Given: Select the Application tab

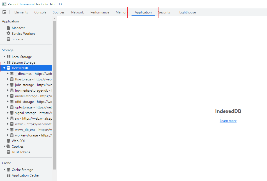Looking at the screenshot, I should pos(143,12).
